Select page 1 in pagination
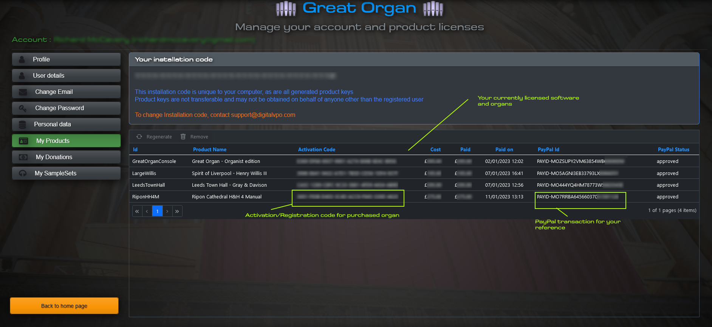The height and width of the screenshot is (327, 712). pos(157,211)
